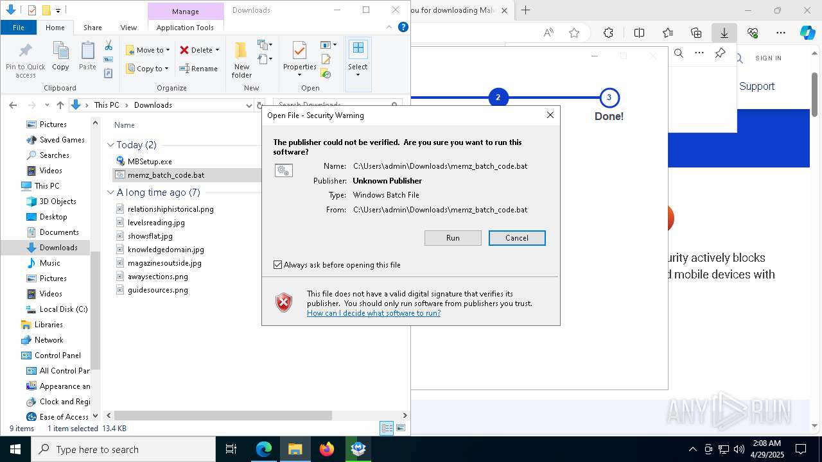Screen dimensions: 822x462
Task: Select MBSetup.exe in file list
Action: [149, 162]
